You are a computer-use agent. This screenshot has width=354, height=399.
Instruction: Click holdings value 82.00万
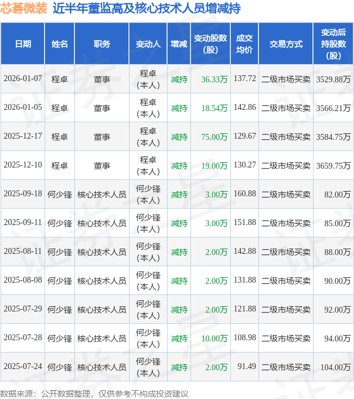pos(338,195)
